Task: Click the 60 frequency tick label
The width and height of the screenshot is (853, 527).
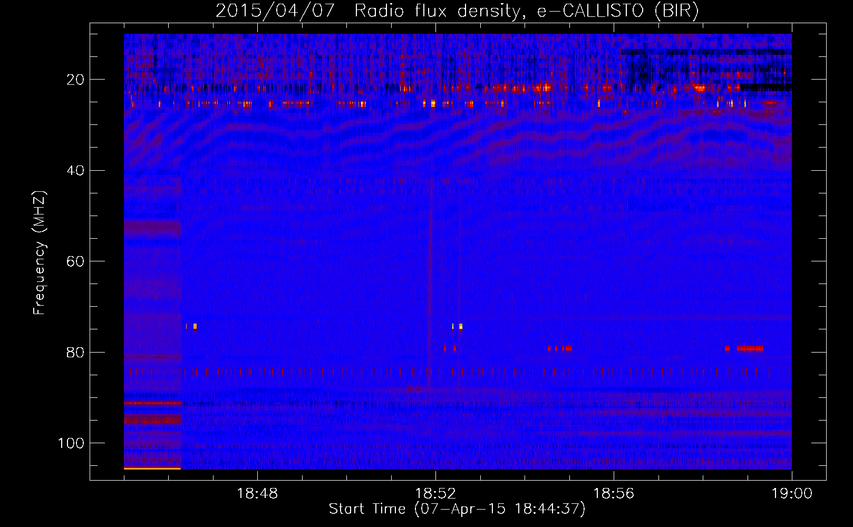Action: pyautogui.click(x=76, y=261)
